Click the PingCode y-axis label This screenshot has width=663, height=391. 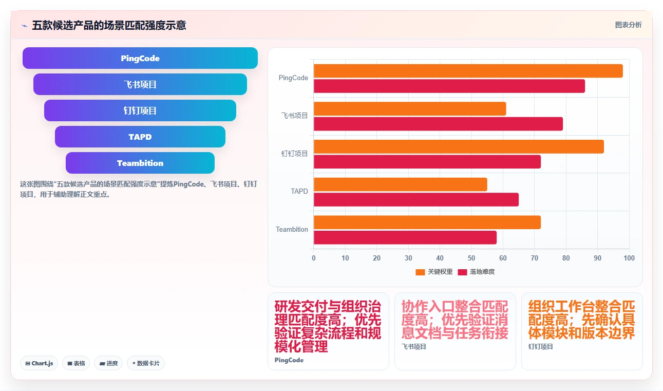[x=293, y=78]
